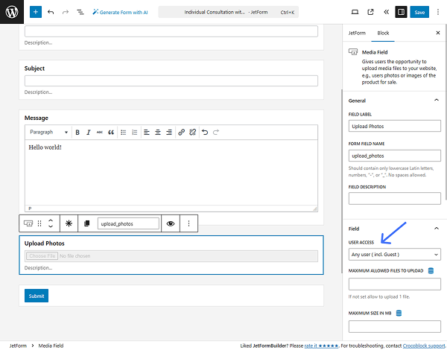Screen dimensions: 447x350
Task: Undo in the message editor toolbar
Action: (205, 133)
